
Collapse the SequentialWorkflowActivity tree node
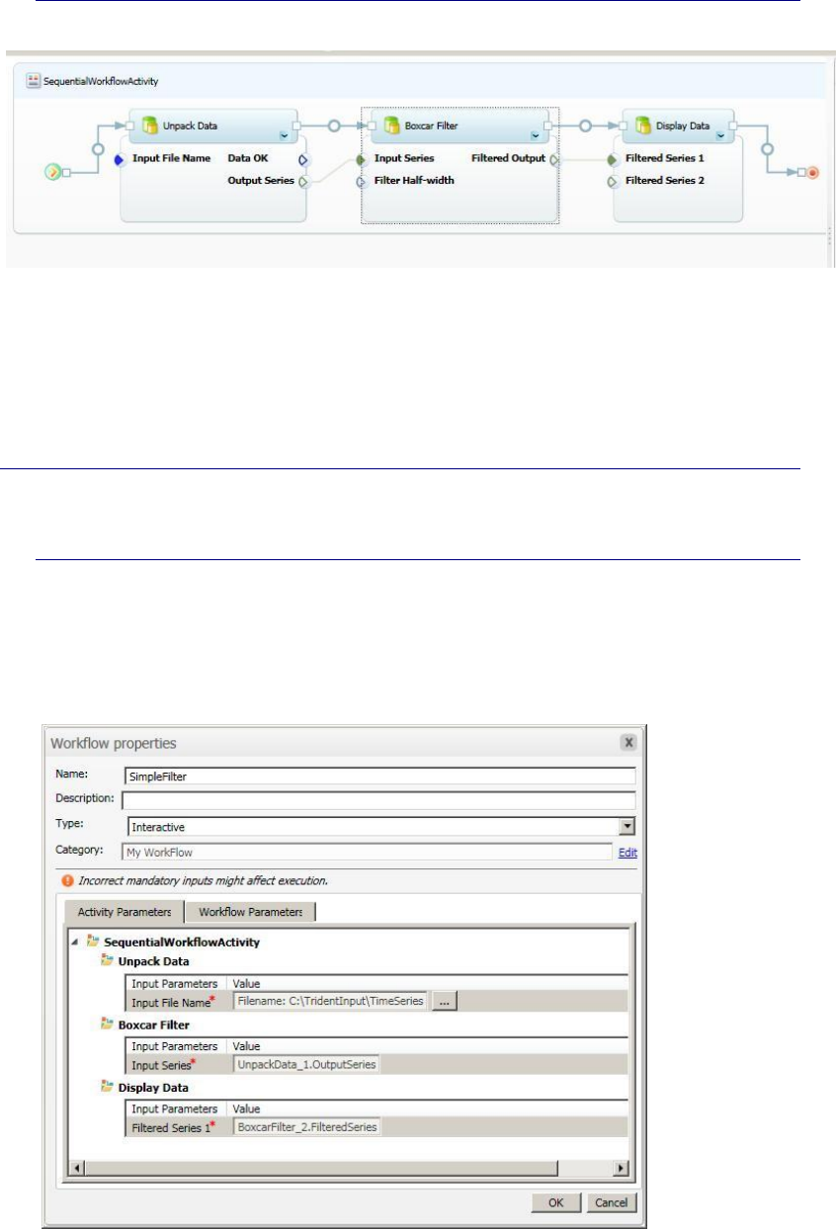(77, 942)
